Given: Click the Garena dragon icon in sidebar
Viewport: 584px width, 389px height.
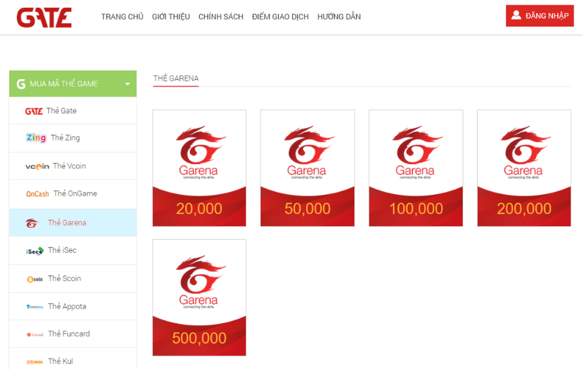Looking at the screenshot, I should pos(32,223).
